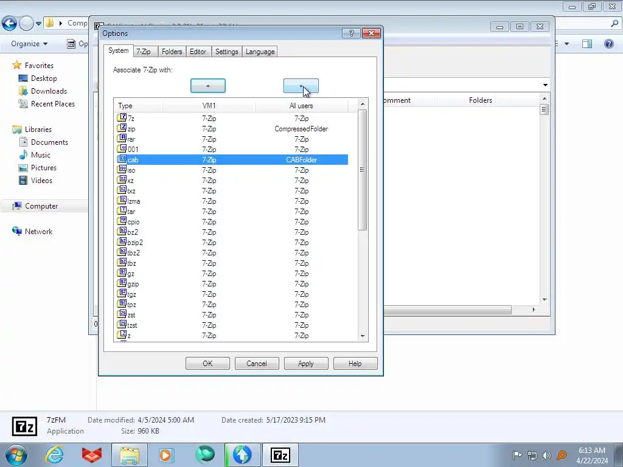This screenshot has height=467, width=623.
Task: Click the Options dialog help question mark
Action: tap(351, 33)
